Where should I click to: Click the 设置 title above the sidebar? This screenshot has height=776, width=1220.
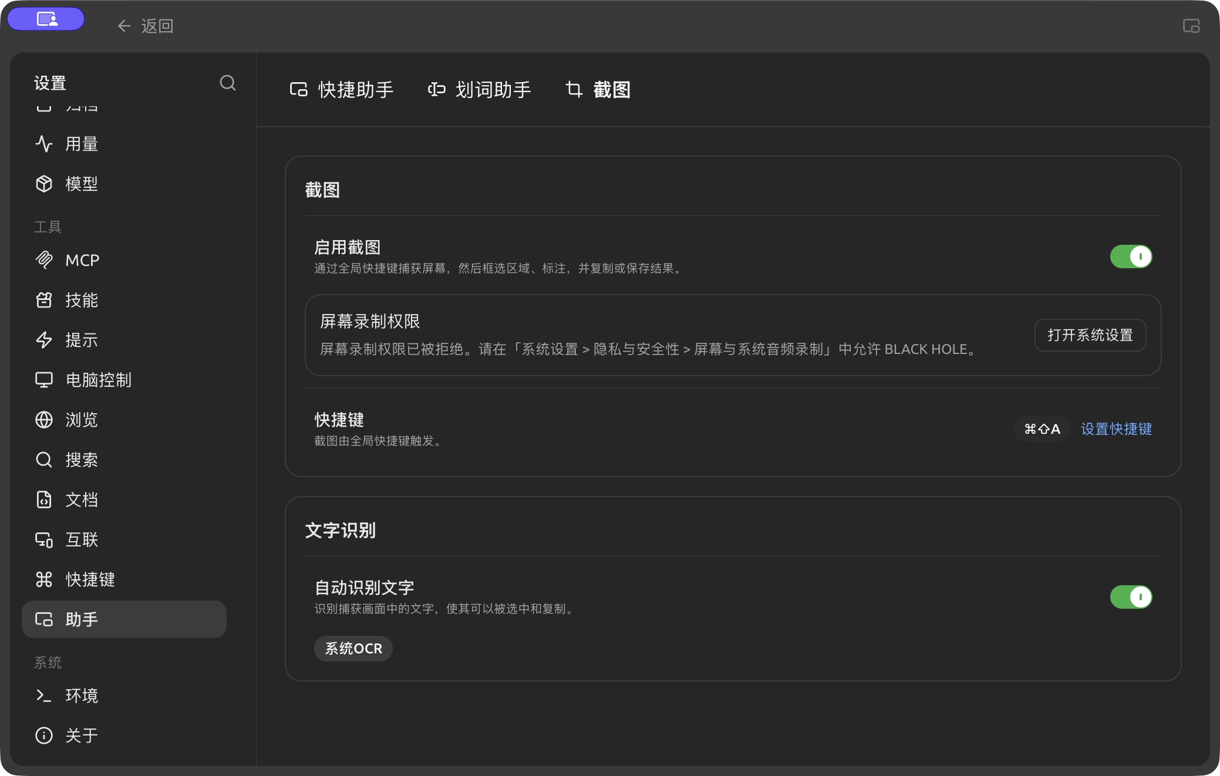(x=50, y=83)
